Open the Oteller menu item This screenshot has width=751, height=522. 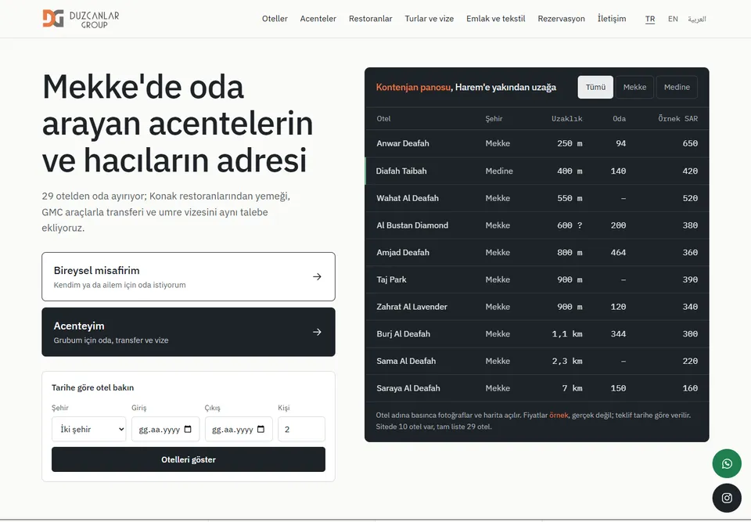pos(275,19)
